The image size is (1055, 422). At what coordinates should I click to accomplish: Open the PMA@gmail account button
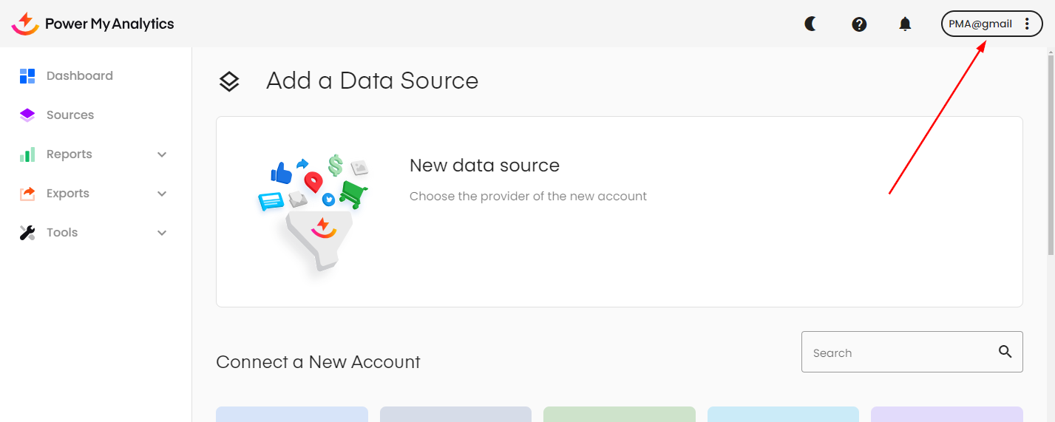[x=980, y=24]
